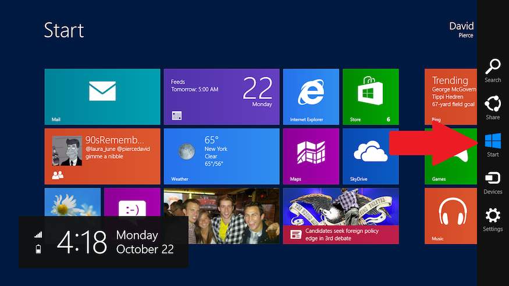Click the Feeds Tomorrow 5:00 AM event text
Image resolution: width=509 pixels, height=286 pixels.
tap(194, 85)
